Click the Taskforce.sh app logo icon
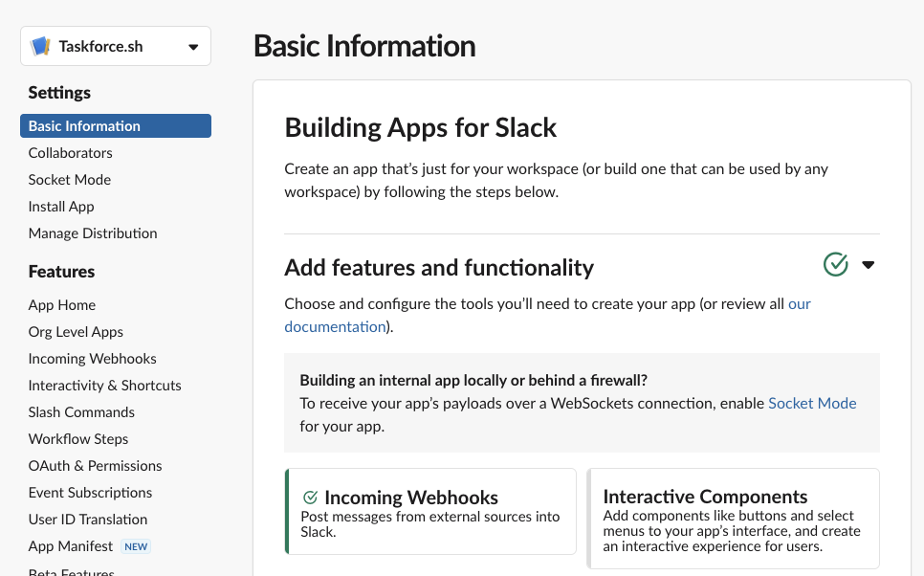This screenshot has width=924, height=576. click(x=40, y=46)
